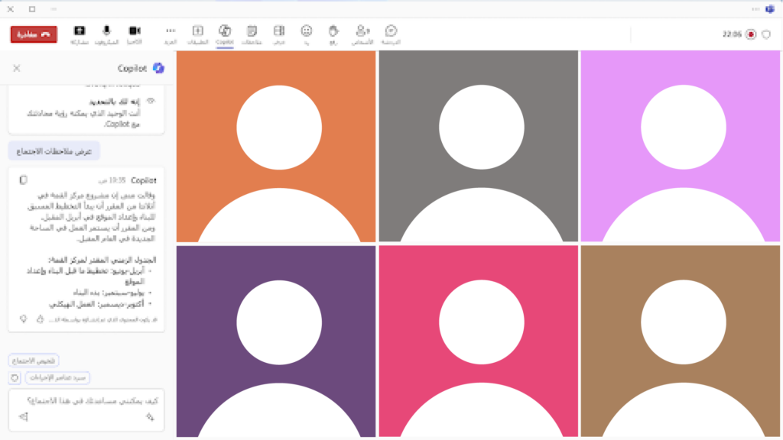This screenshot has width=783, height=440.
Task: Open the Reactions emoji menu
Action: click(306, 34)
